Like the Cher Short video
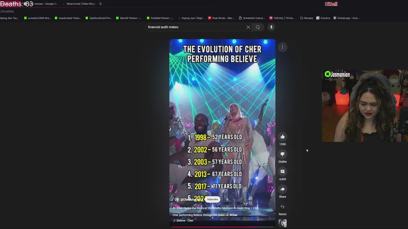408x229 pixels. (282, 137)
